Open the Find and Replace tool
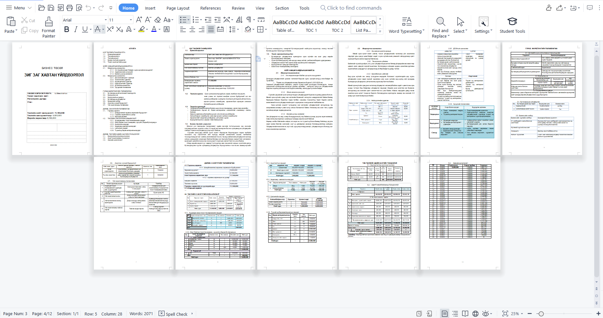 (x=440, y=27)
